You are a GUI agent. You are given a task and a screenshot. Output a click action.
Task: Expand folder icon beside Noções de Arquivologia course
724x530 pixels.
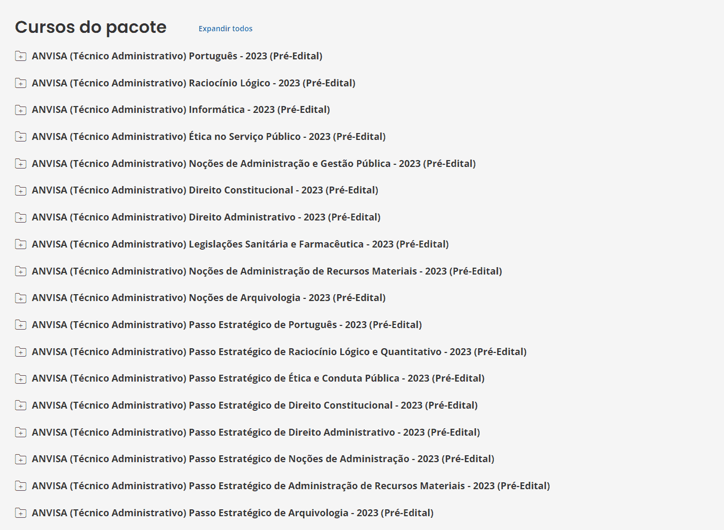click(21, 298)
